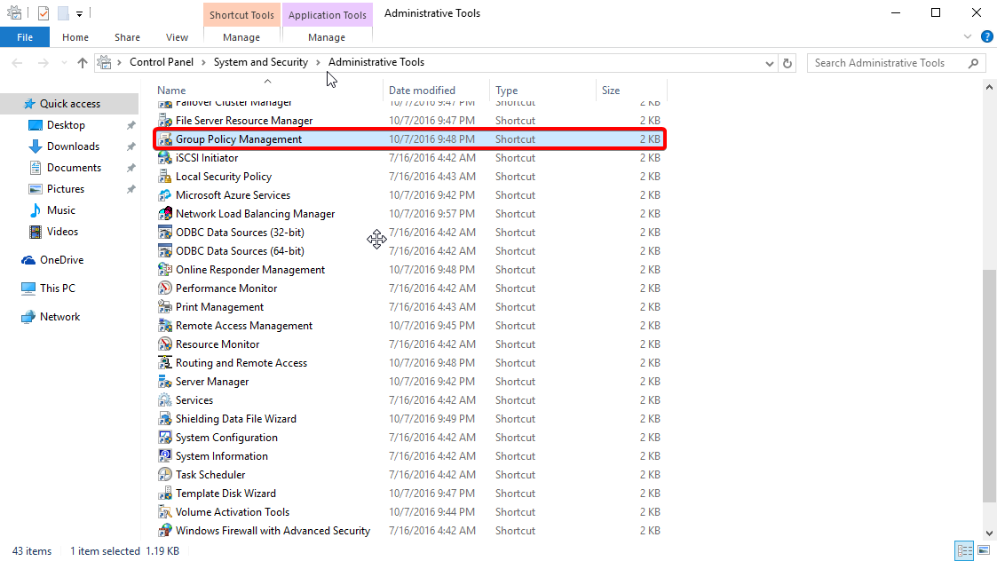Open the File menu
This screenshot has width=997, height=561.
pyautogui.click(x=25, y=37)
